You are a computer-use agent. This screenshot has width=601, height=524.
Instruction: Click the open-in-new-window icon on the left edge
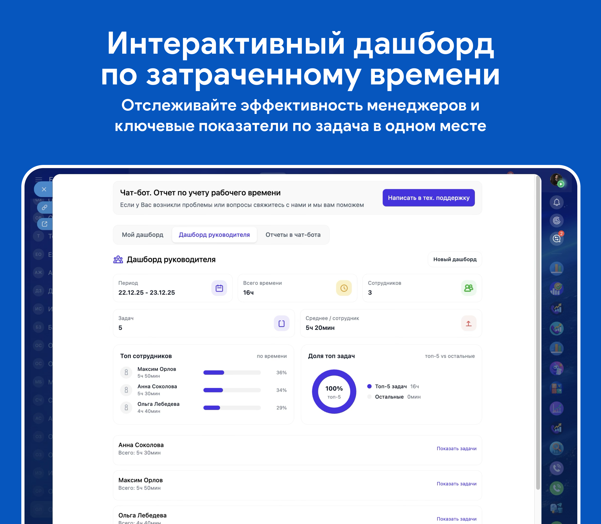[44, 224]
